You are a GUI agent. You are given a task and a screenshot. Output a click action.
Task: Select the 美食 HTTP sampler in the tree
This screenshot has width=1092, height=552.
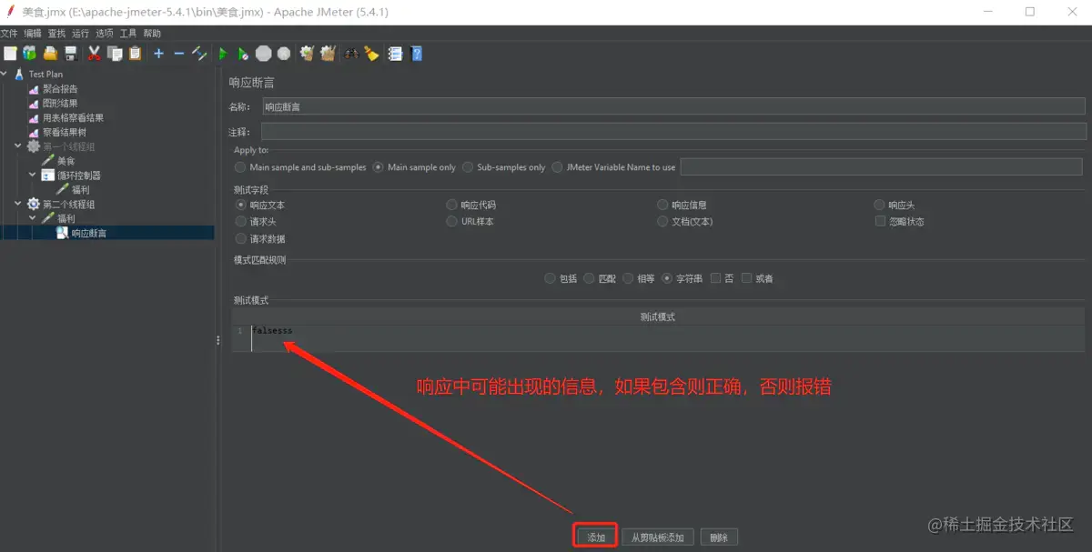point(66,161)
